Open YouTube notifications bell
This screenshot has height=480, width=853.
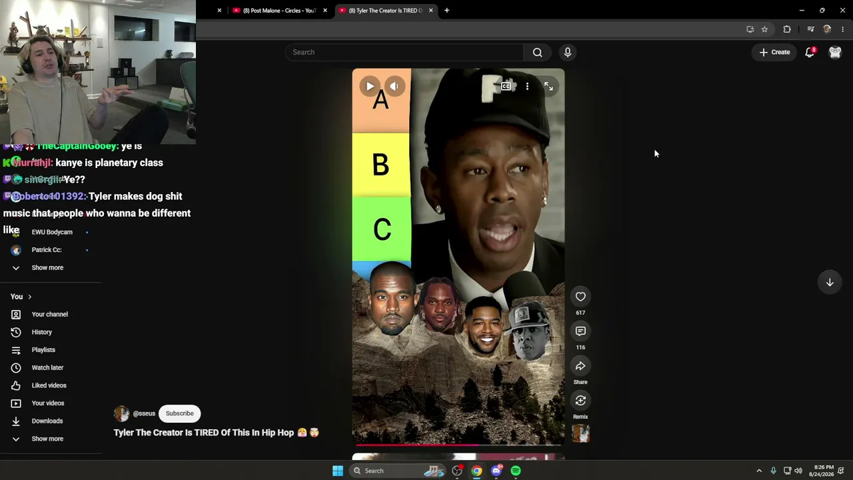[x=810, y=52]
